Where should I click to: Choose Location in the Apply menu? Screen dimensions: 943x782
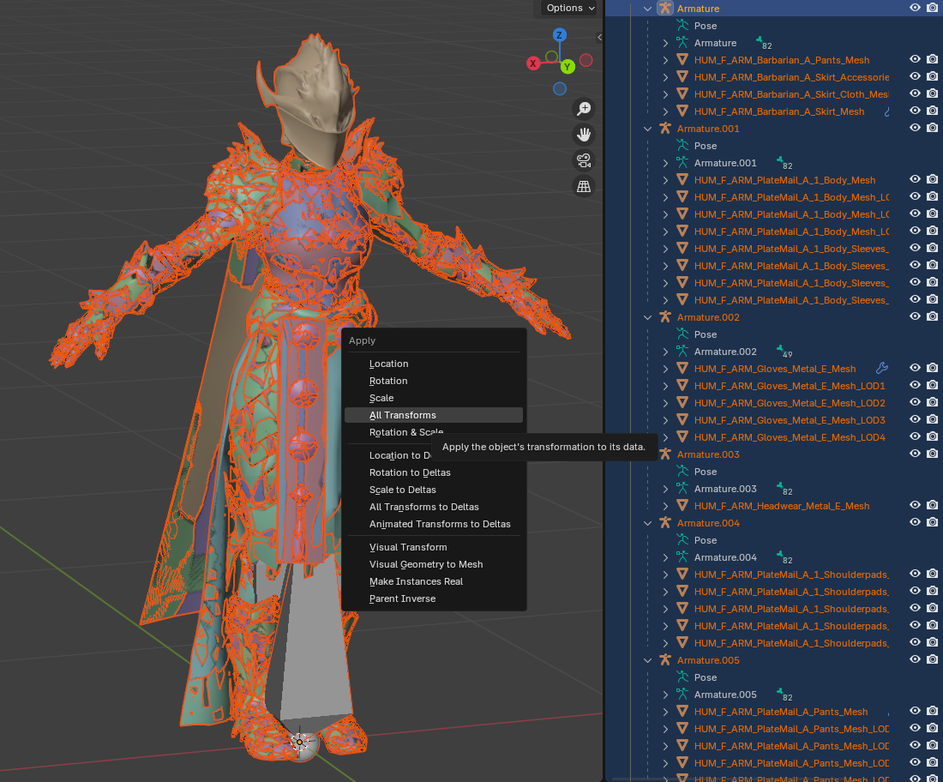point(434,364)
